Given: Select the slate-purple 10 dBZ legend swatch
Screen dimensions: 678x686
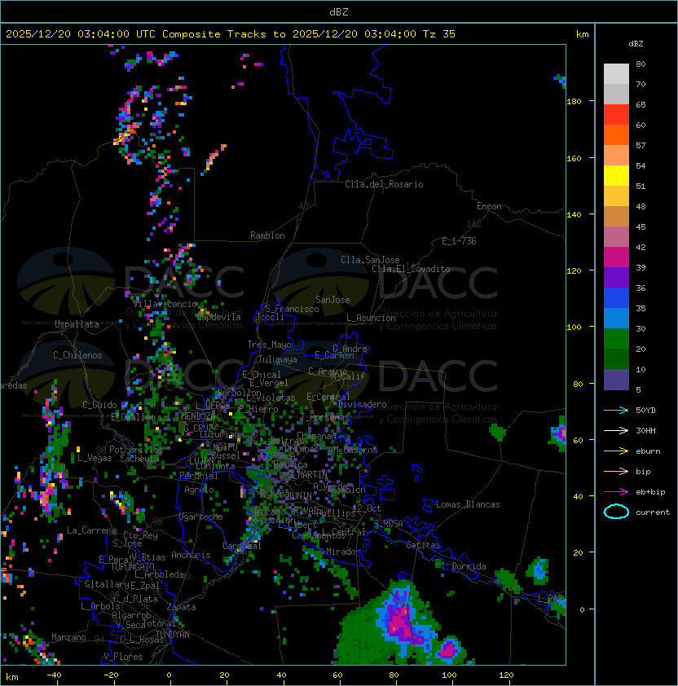Looking at the screenshot, I should coord(616,380).
